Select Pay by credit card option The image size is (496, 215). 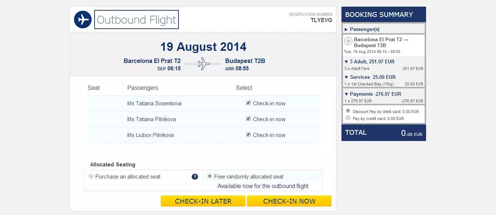[x=348, y=118]
